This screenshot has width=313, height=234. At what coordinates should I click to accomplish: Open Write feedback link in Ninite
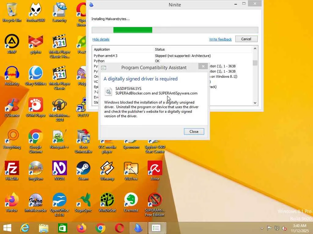click(220, 39)
